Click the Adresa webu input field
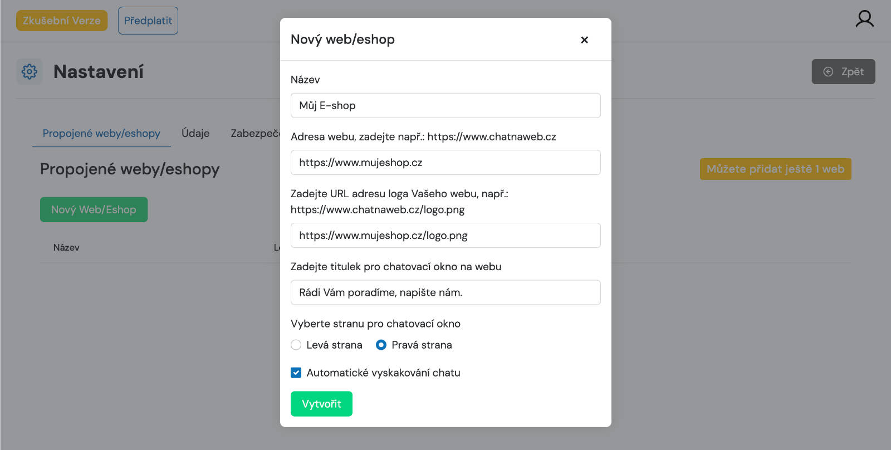 click(445, 162)
